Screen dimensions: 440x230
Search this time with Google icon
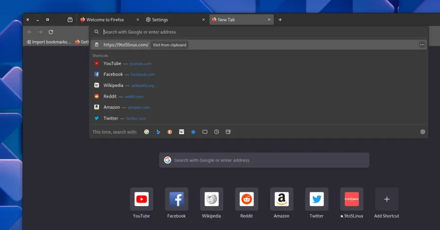[x=147, y=132]
